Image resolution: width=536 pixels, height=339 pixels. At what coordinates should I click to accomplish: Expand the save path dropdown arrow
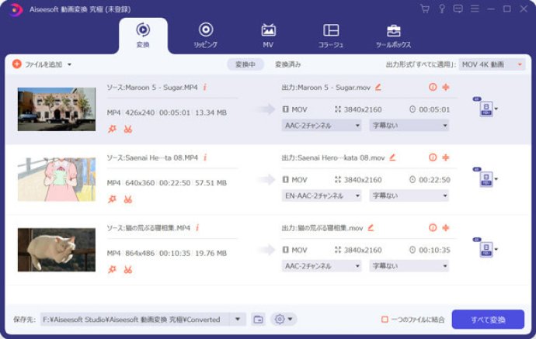click(238, 320)
